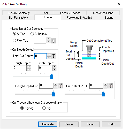Switch to the Clearance Plane tab
123x129 pixels.
coord(103,13)
